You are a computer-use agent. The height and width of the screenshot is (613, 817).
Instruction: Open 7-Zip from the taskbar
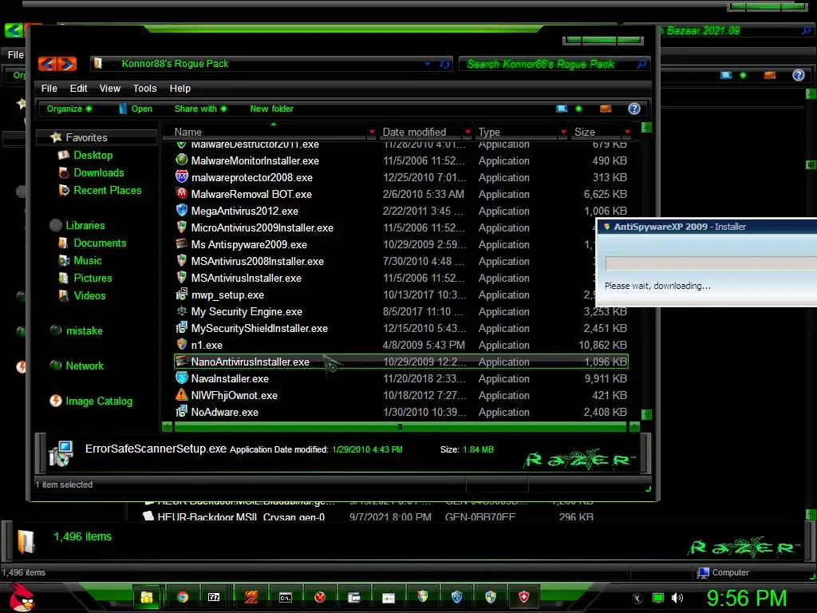[x=214, y=597]
